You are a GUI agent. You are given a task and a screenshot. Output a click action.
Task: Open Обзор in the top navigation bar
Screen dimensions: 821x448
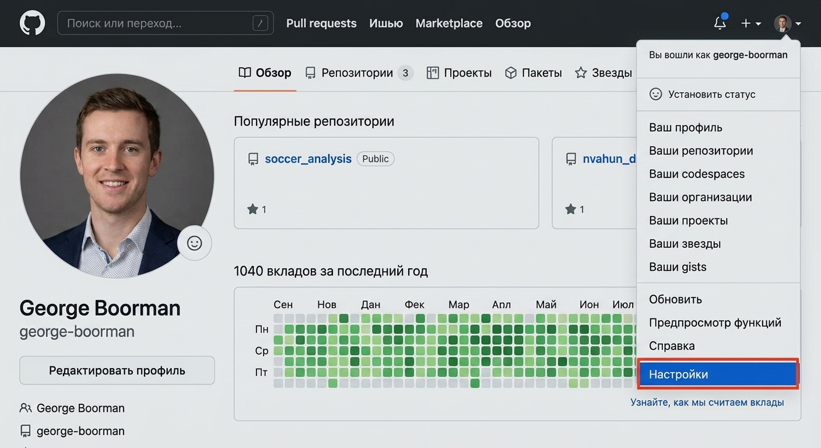[x=513, y=23]
